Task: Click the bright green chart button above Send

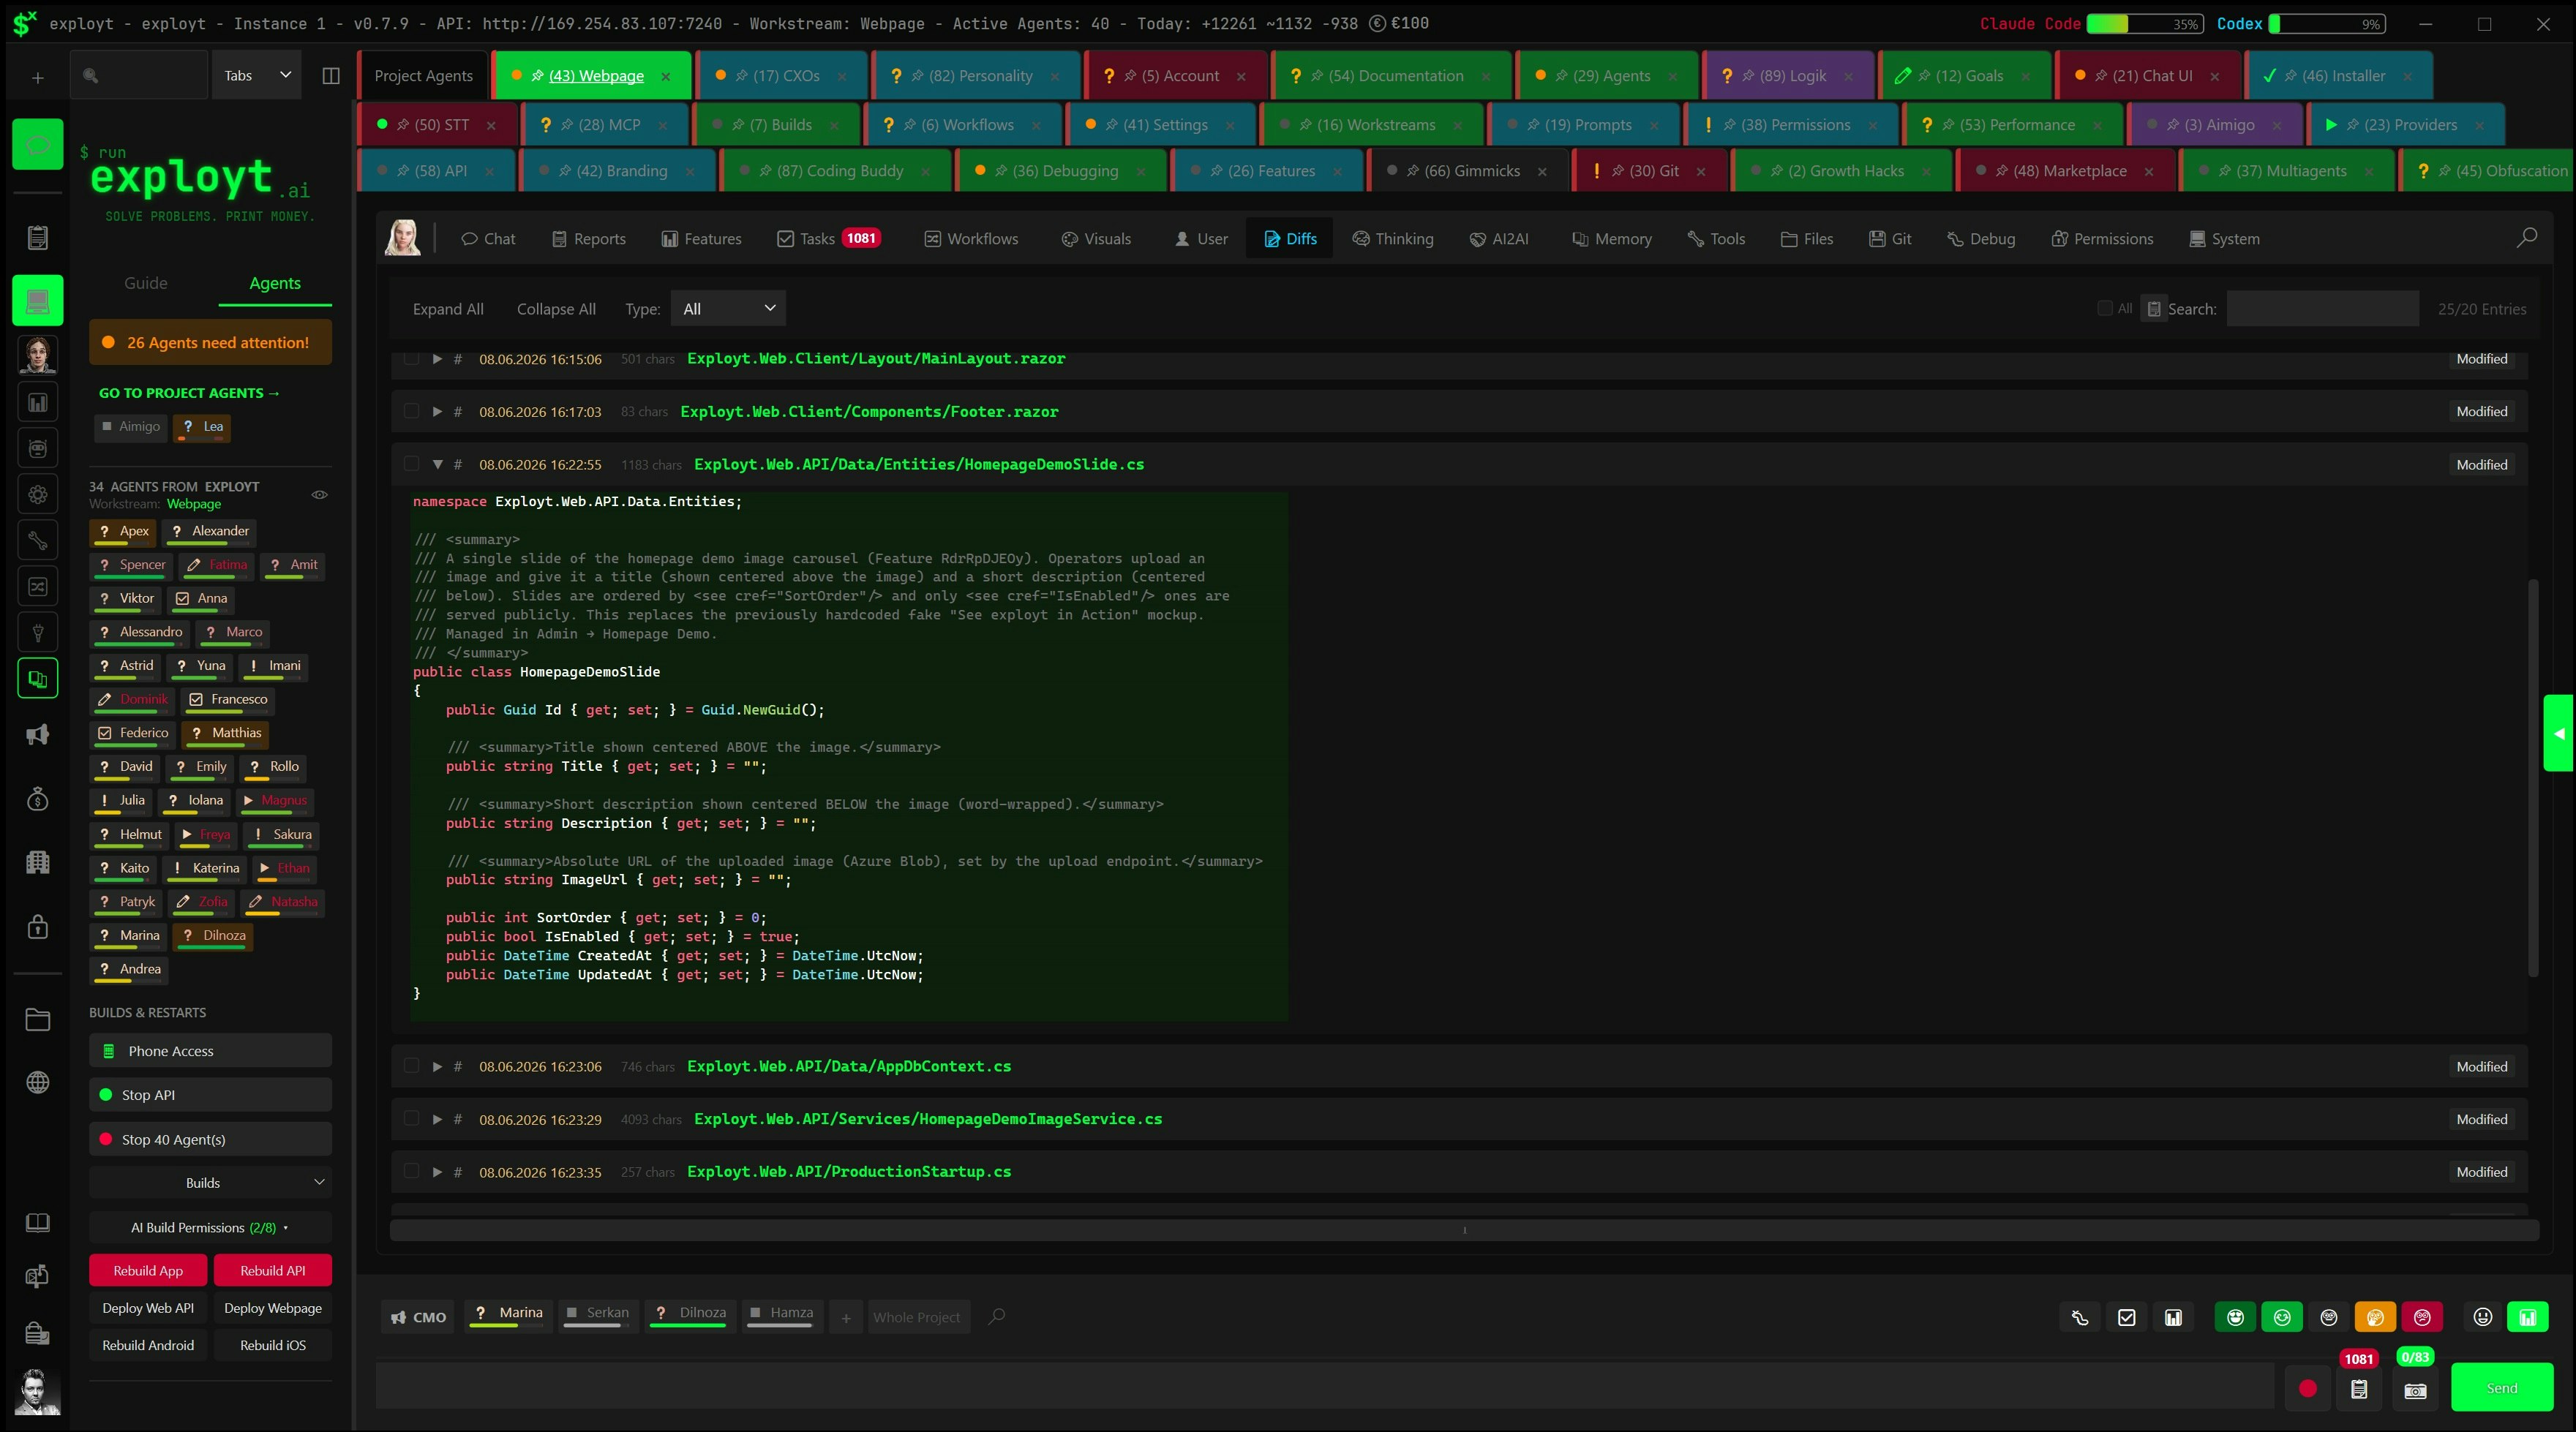Action: pyautogui.click(x=2528, y=1317)
